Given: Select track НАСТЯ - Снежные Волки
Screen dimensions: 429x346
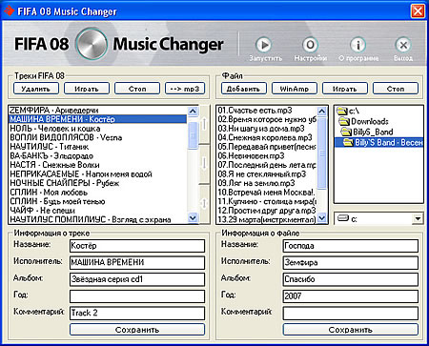Looking at the screenshot, I should coord(98,165).
